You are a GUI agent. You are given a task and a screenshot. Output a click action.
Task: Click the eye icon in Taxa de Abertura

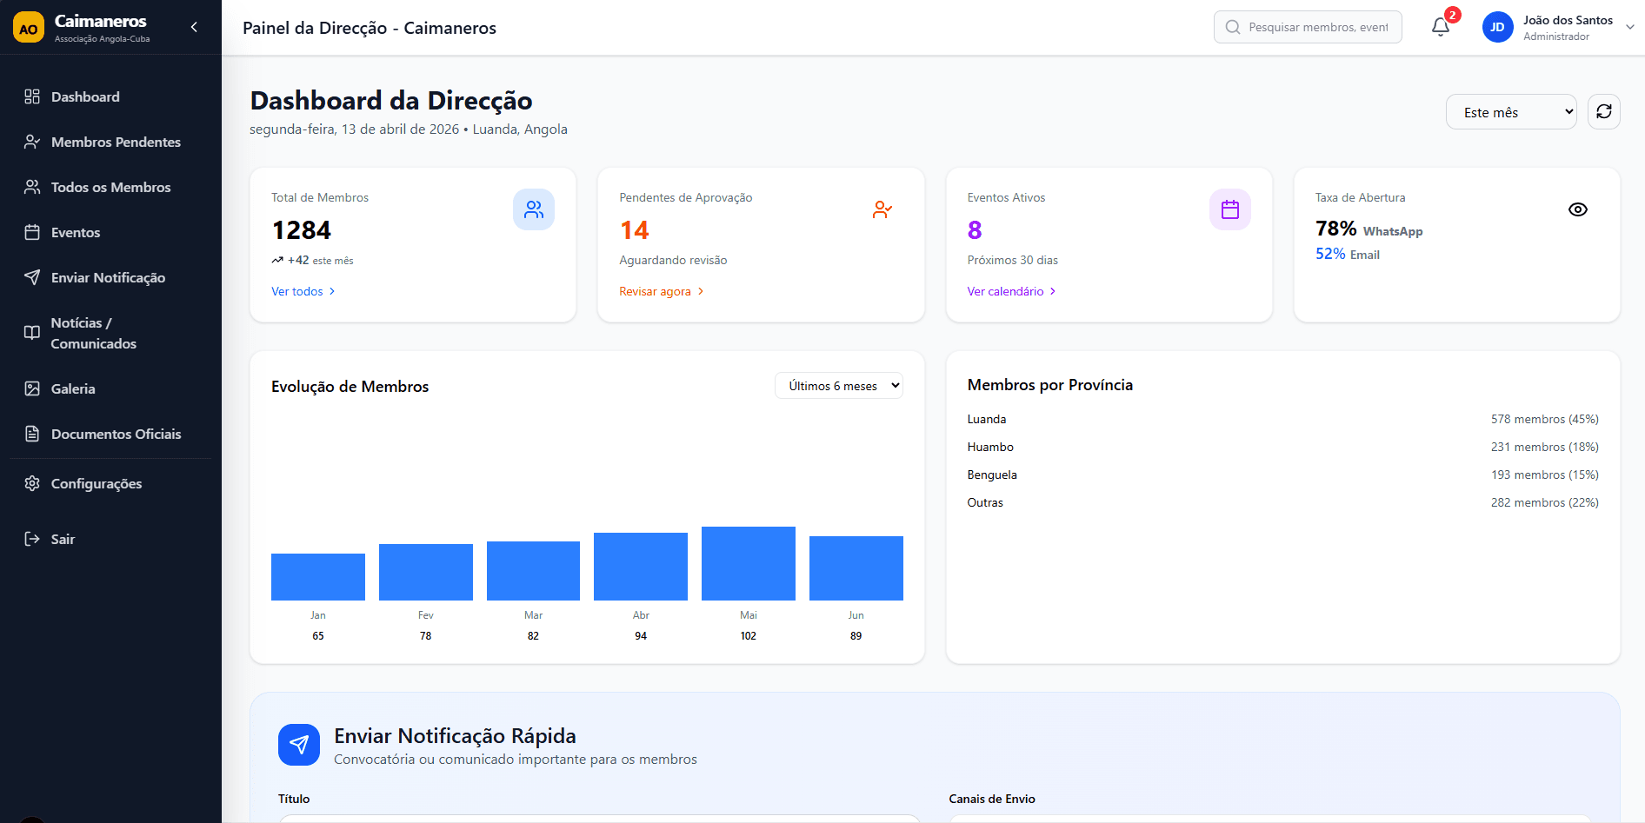click(x=1577, y=209)
